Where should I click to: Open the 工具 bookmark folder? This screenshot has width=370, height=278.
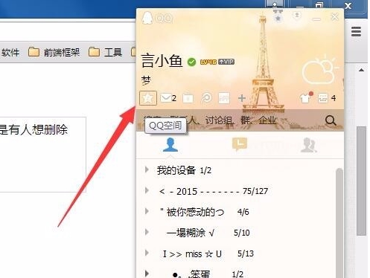click(x=105, y=52)
